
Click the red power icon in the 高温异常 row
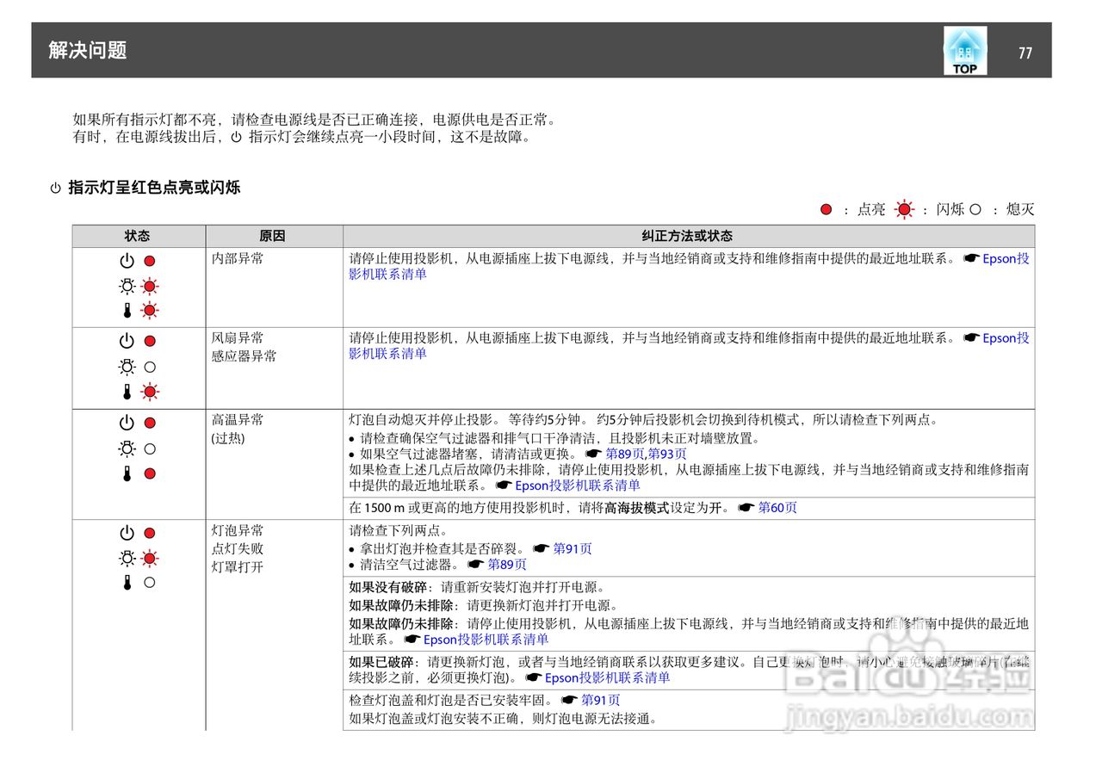pos(148,422)
